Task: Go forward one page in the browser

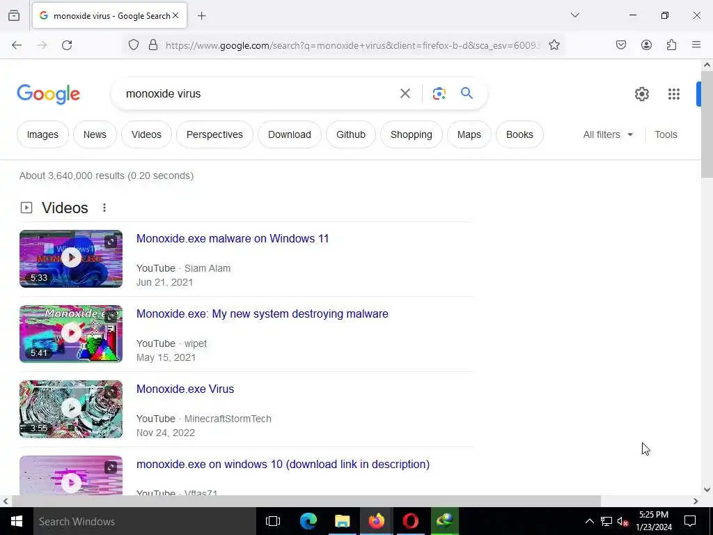Action: tap(42, 45)
